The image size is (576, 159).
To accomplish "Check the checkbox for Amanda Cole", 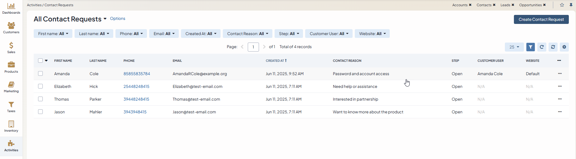I will tap(41, 74).
